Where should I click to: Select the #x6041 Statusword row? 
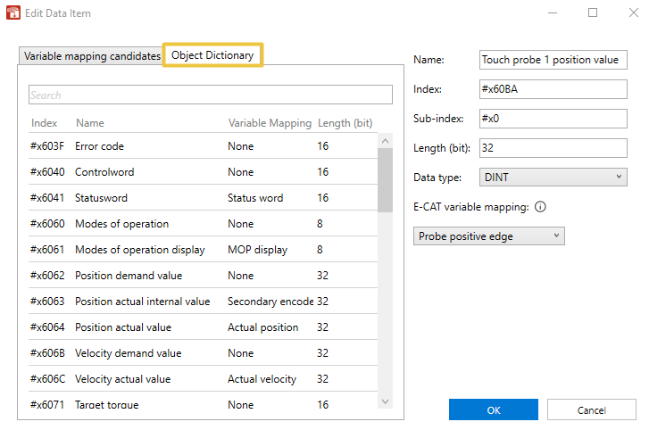click(201, 198)
